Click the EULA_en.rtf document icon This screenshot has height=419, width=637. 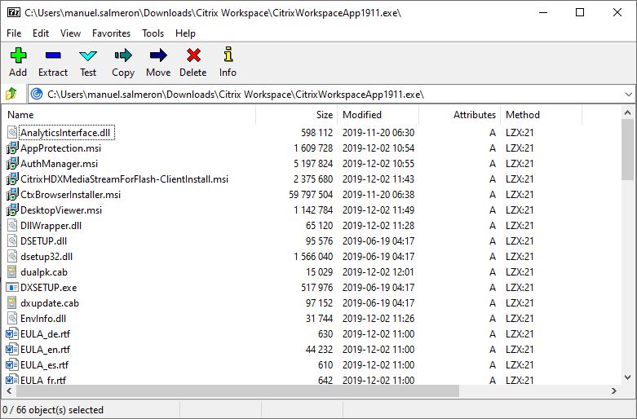point(12,349)
